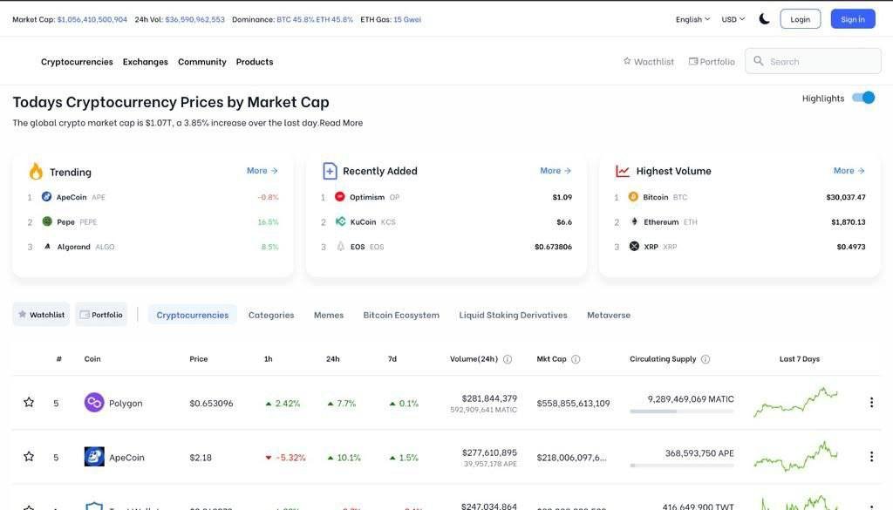The image size is (893, 510).
Task: Click the star icon beside top Watchlist link
Action: [x=627, y=61]
